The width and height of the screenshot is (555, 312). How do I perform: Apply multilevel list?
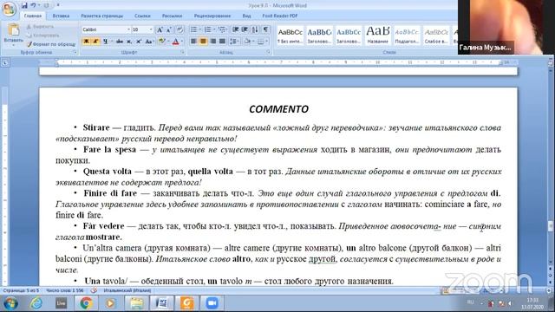click(222, 29)
